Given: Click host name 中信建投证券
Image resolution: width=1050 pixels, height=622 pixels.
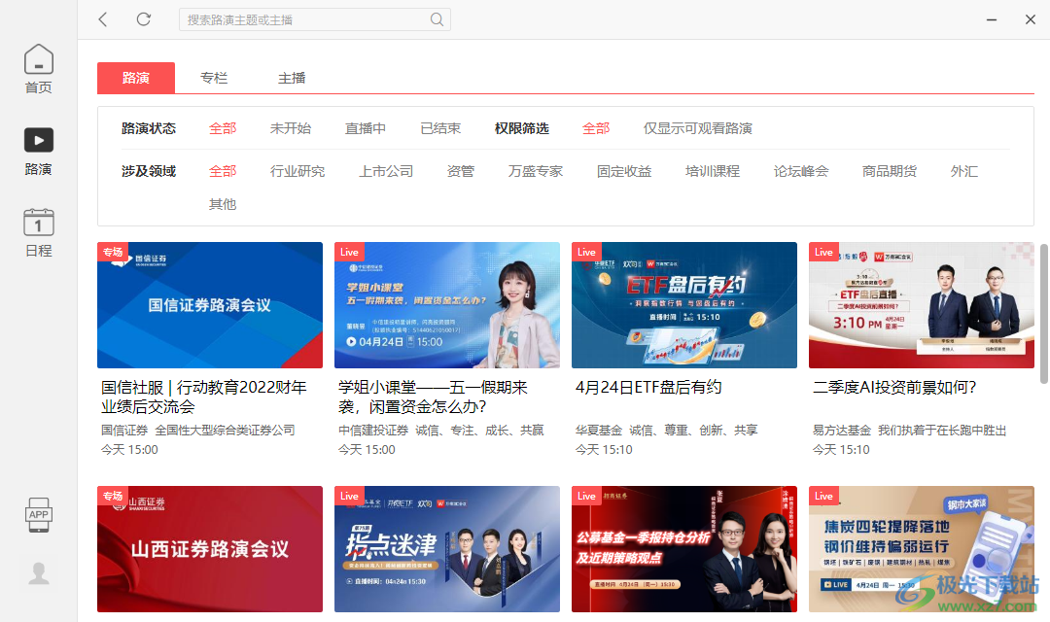Looking at the screenshot, I should (373, 431).
